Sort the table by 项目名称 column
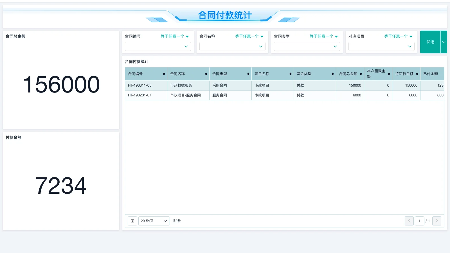The height and width of the screenshot is (253, 450). [x=291, y=74]
